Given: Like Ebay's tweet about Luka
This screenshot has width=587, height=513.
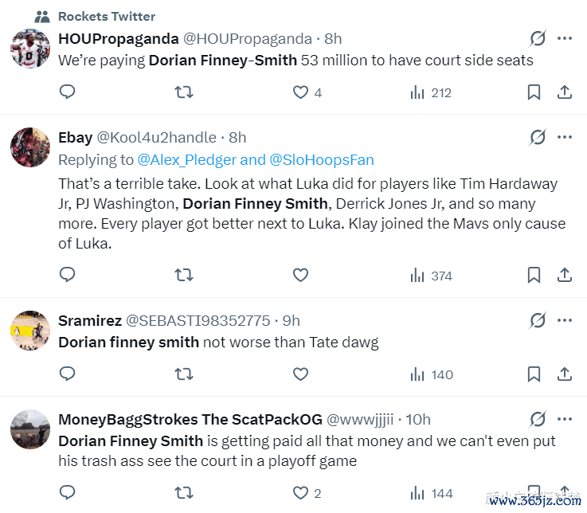Looking at the screenshot, I should [300, 276].
